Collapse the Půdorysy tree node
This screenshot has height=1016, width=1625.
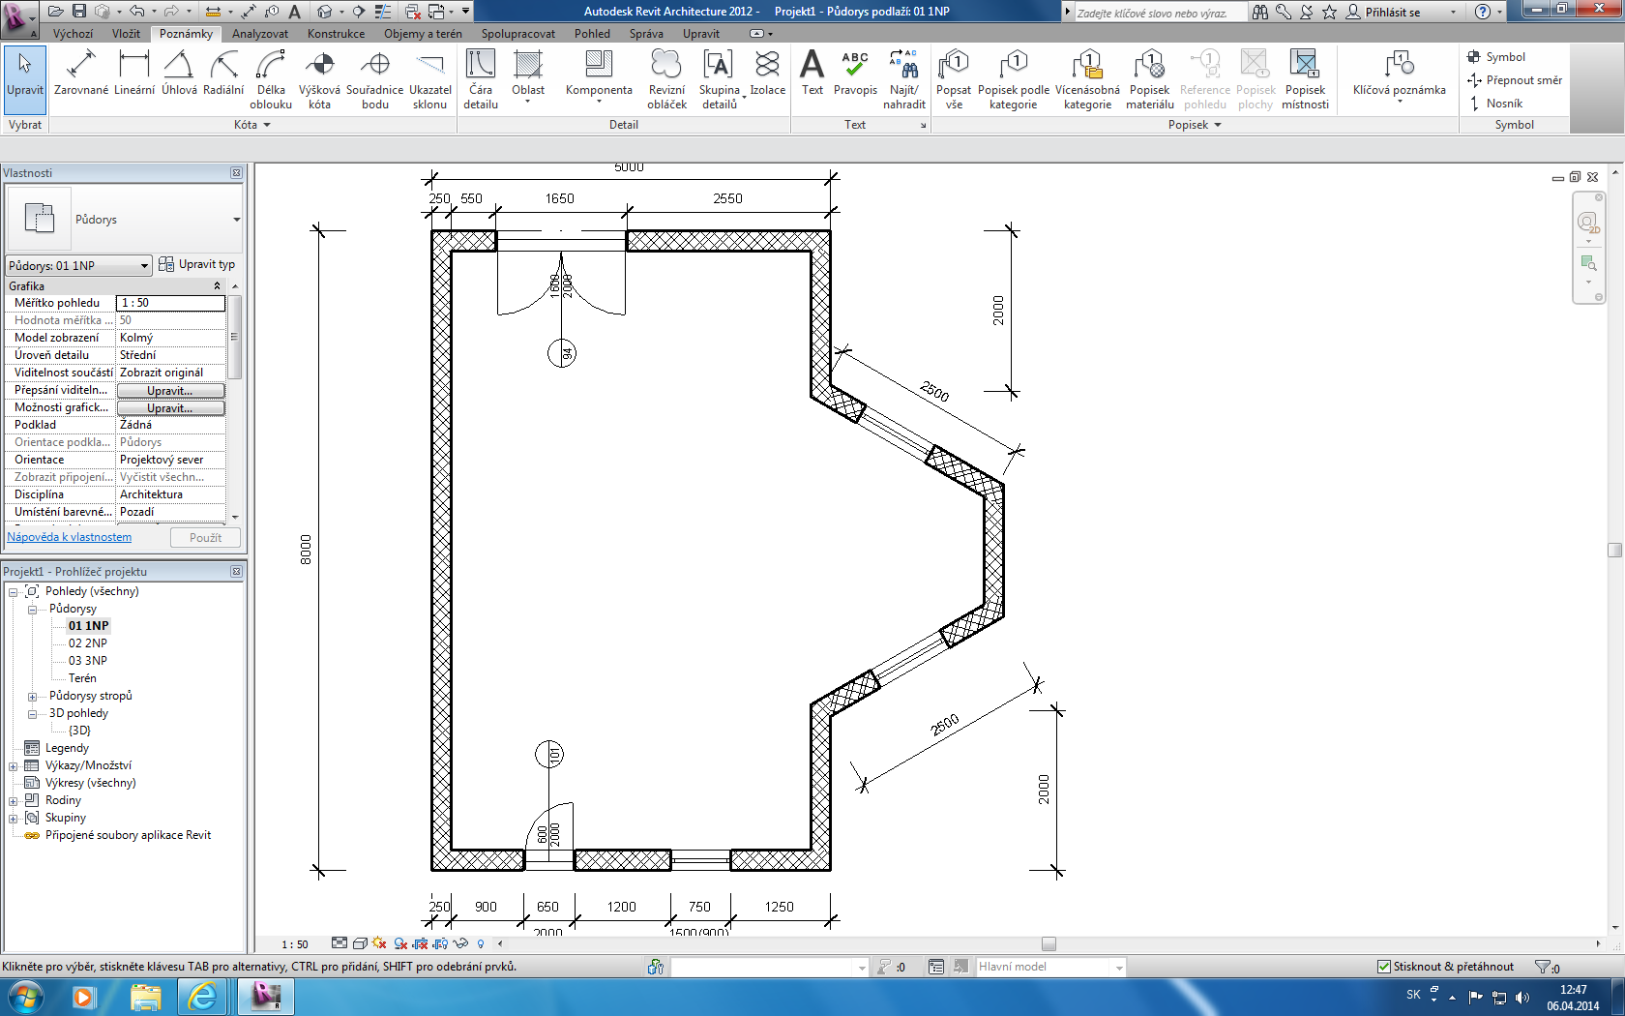[32, 610]
